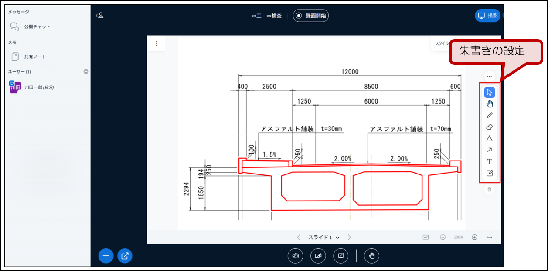
Task: Click the detach presentation blue button
Action: [125, 256]
